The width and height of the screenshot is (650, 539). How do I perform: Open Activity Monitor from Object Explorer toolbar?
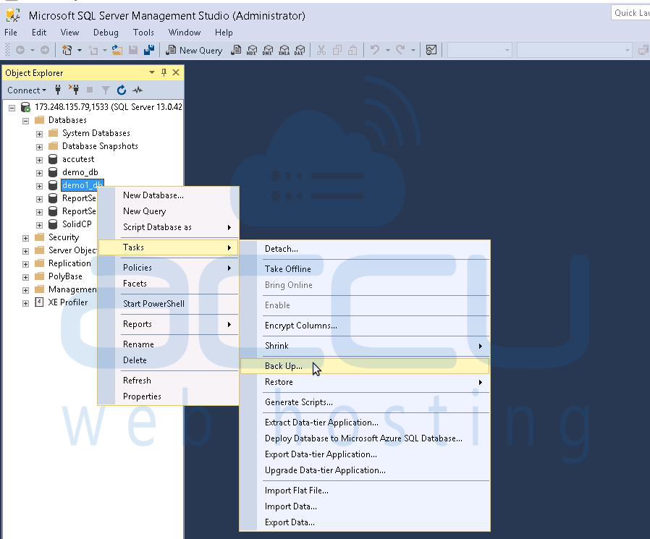[x=138, y=90]
